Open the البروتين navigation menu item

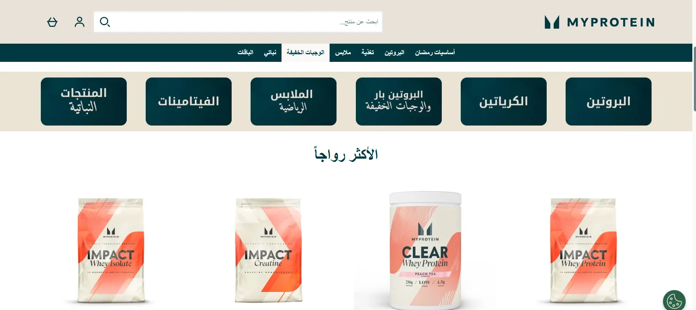pyautogui.click(x=394, y=53)
